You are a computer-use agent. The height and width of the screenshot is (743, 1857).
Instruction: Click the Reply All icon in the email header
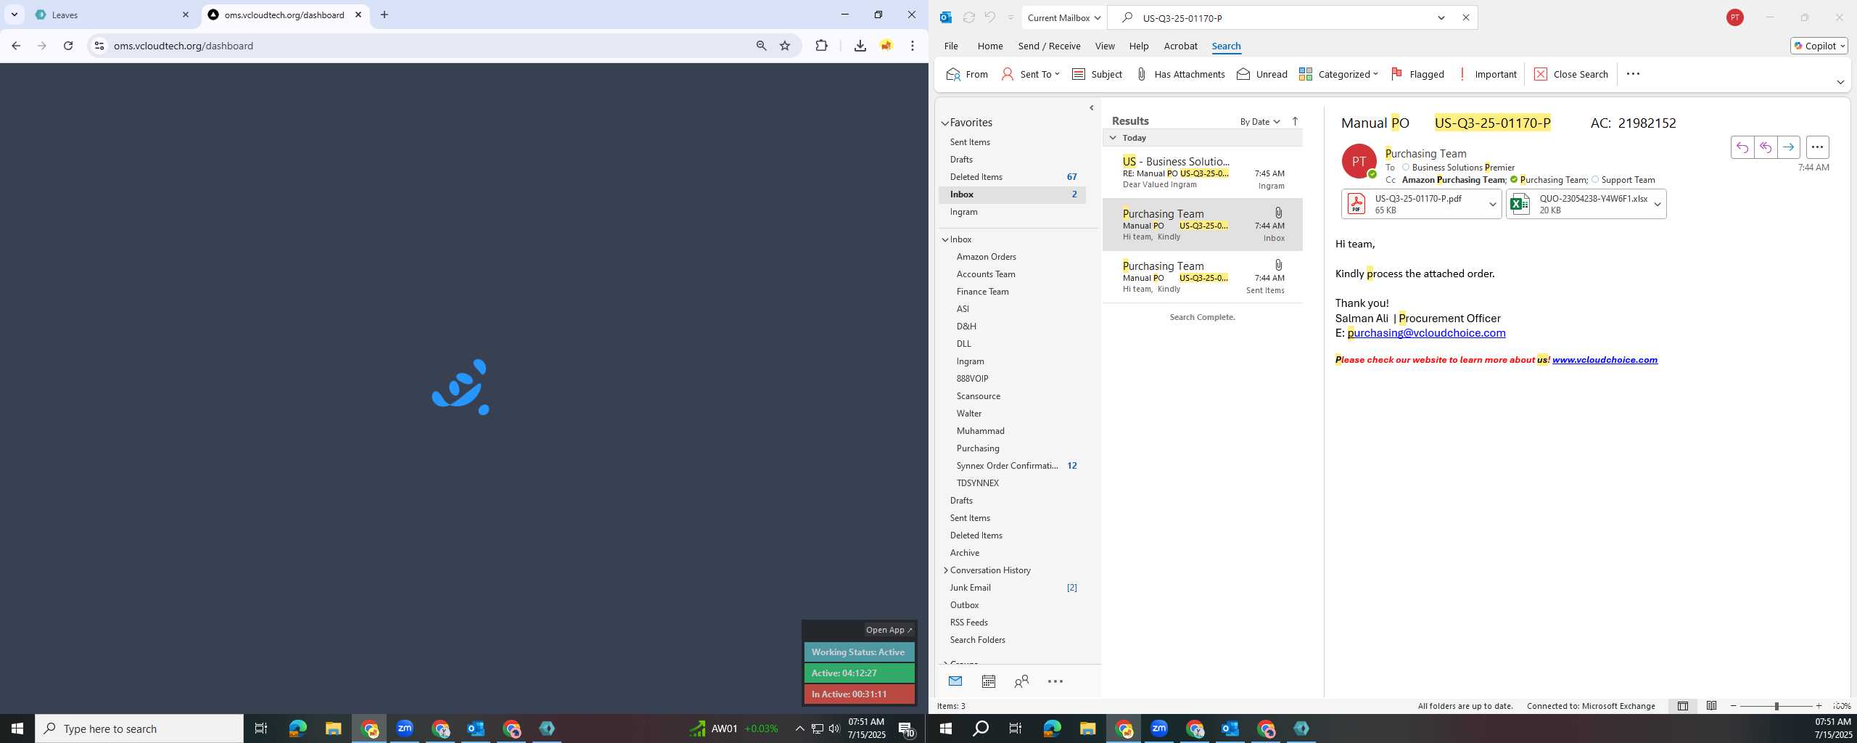1765,147
